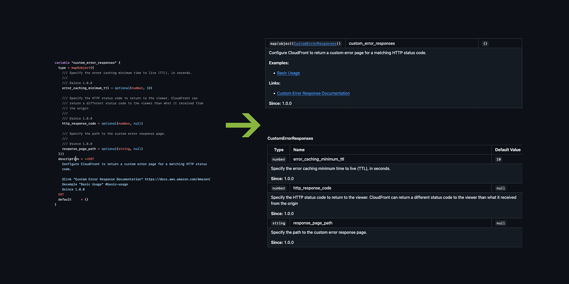Click the error_caching_minimum_ttl name cell
Viewport: 569px width, 284px height.
(x=319, y=159)
